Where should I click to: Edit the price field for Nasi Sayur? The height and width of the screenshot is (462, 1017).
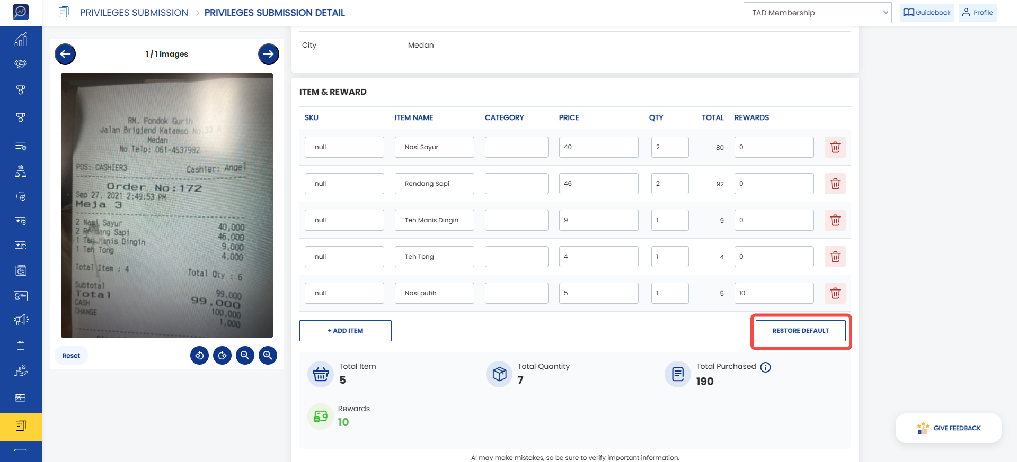point(599,147)
